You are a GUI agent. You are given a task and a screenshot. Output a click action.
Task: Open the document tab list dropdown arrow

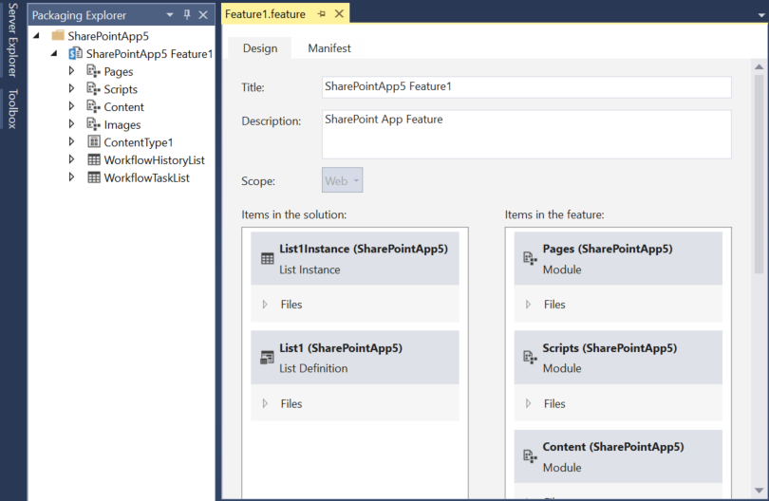click(x=761, y=15)
